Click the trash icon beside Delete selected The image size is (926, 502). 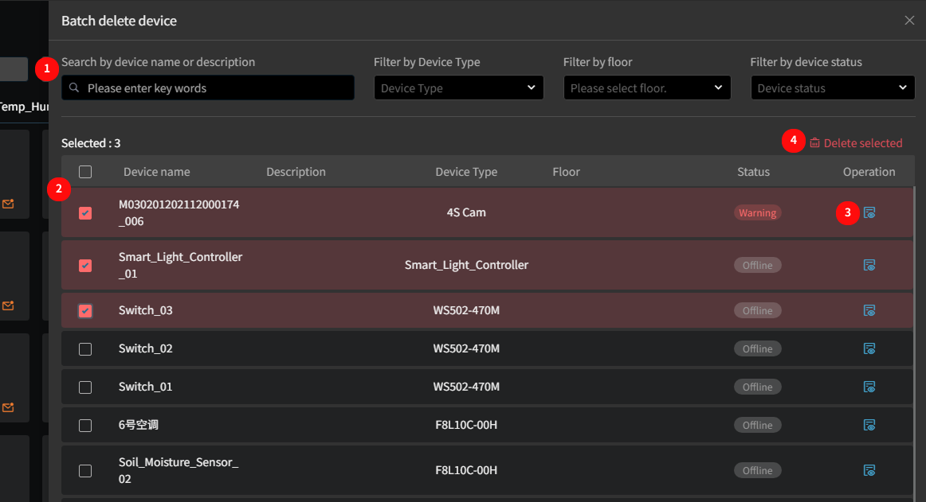click(814, 143)
